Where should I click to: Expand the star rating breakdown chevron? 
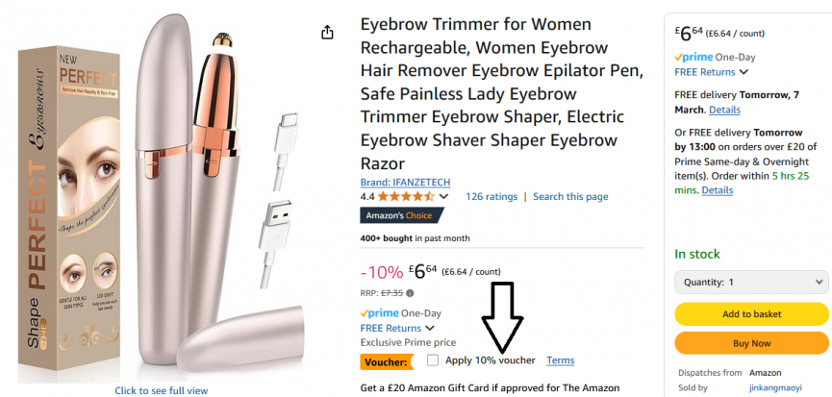443,196
